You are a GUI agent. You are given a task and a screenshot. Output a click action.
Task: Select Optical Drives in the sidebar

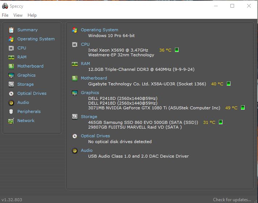[32, 93]
